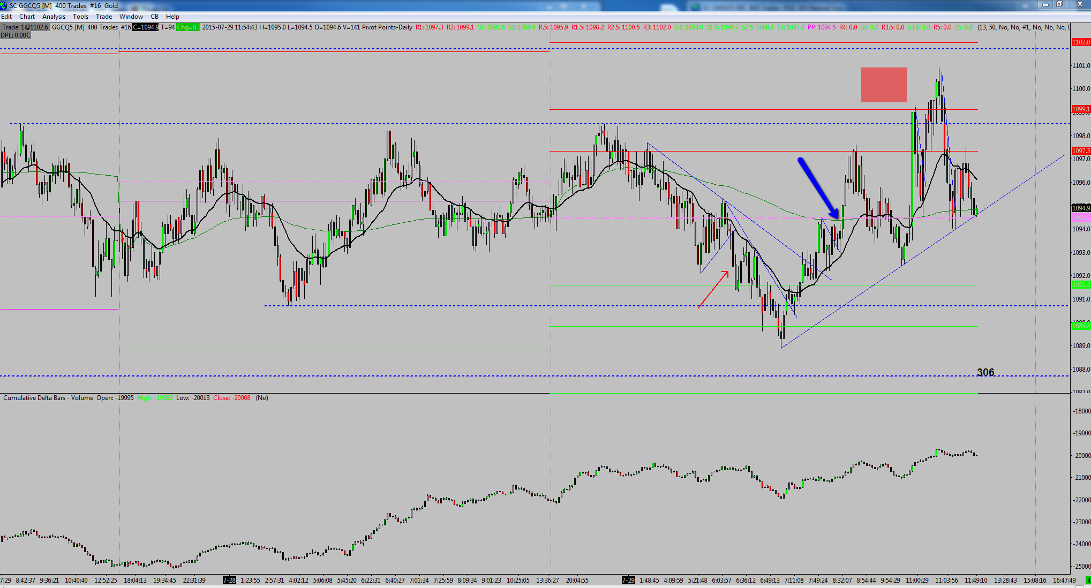
Task: Open the Window menu
Action: (131, 17)
